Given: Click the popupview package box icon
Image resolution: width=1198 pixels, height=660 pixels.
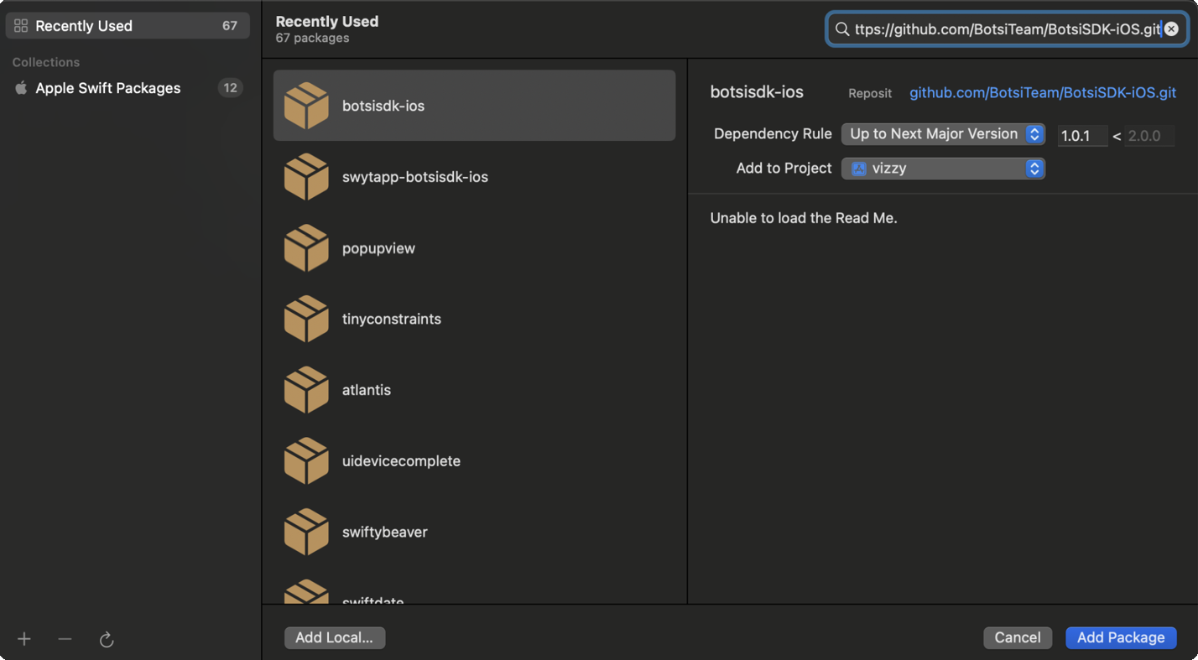Looking at the screenshot, I should click(x=306, y=248).
